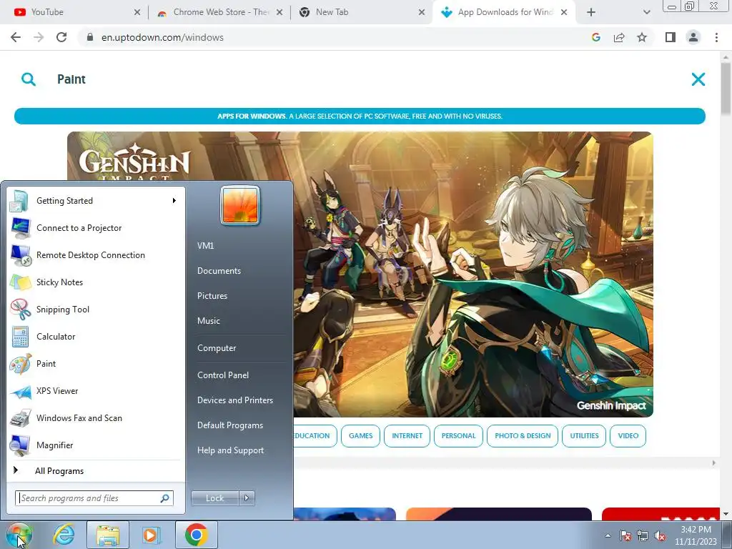Open Remote Desktop Connection

click(x=95, y=255)
